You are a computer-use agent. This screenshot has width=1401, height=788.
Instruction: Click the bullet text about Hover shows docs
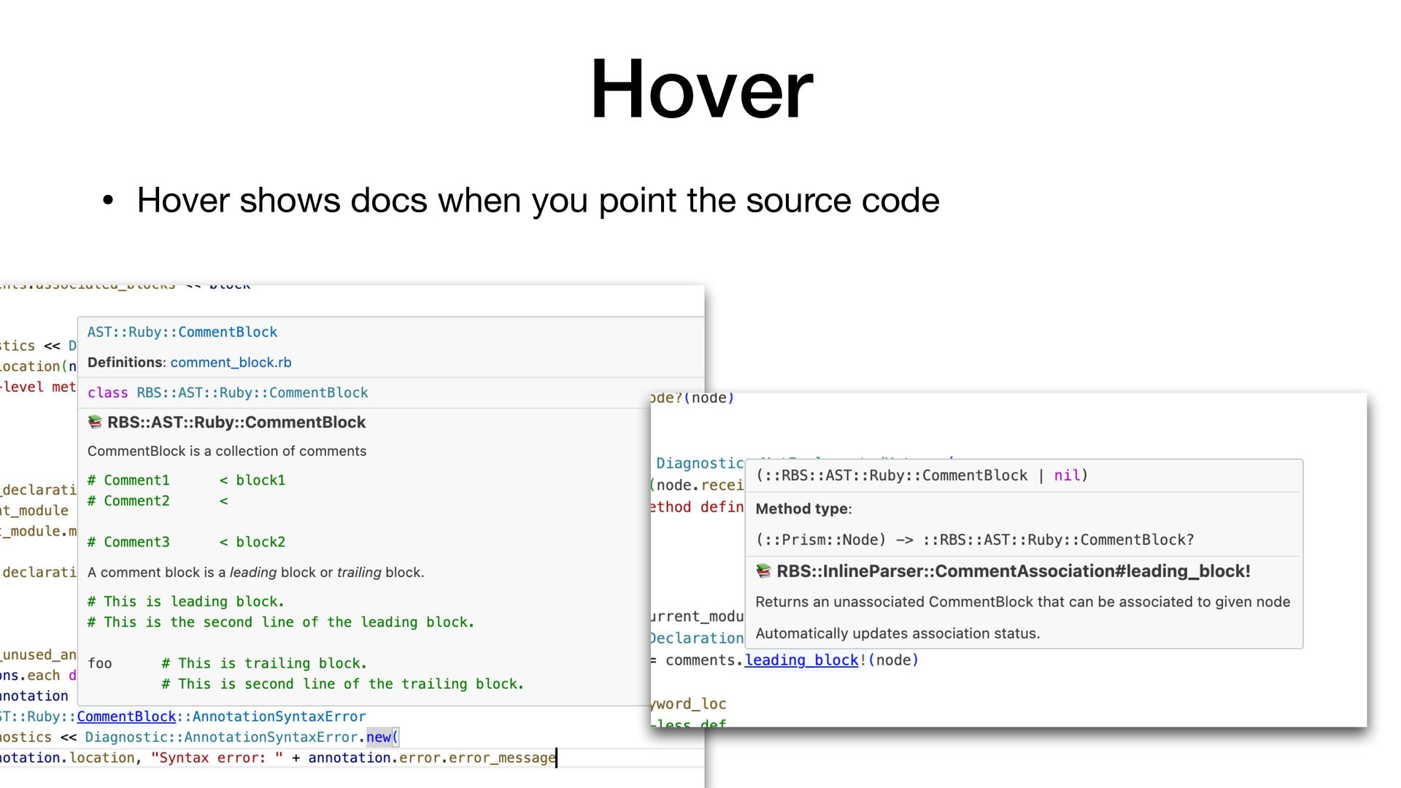(538, 200)
